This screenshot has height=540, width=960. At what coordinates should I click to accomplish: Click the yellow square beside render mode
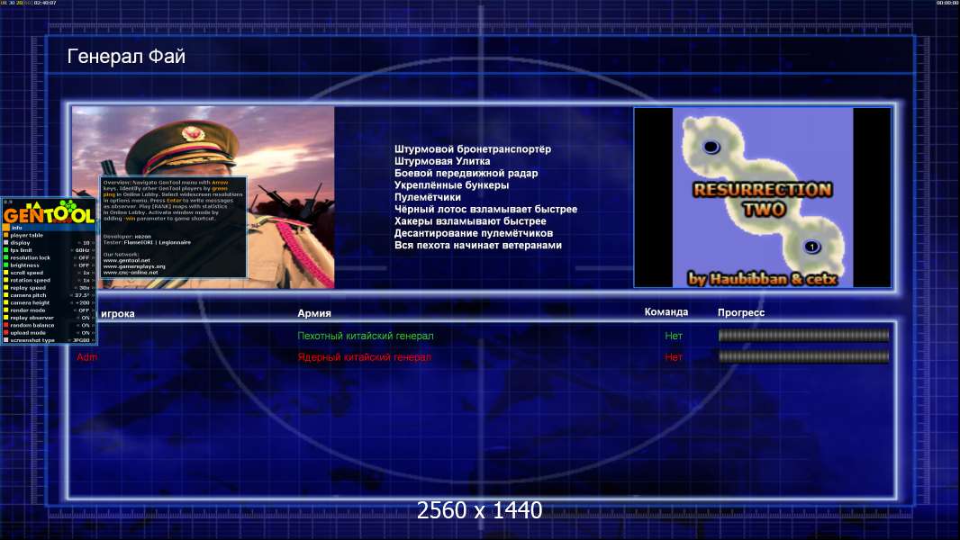[x=6, y=310]
